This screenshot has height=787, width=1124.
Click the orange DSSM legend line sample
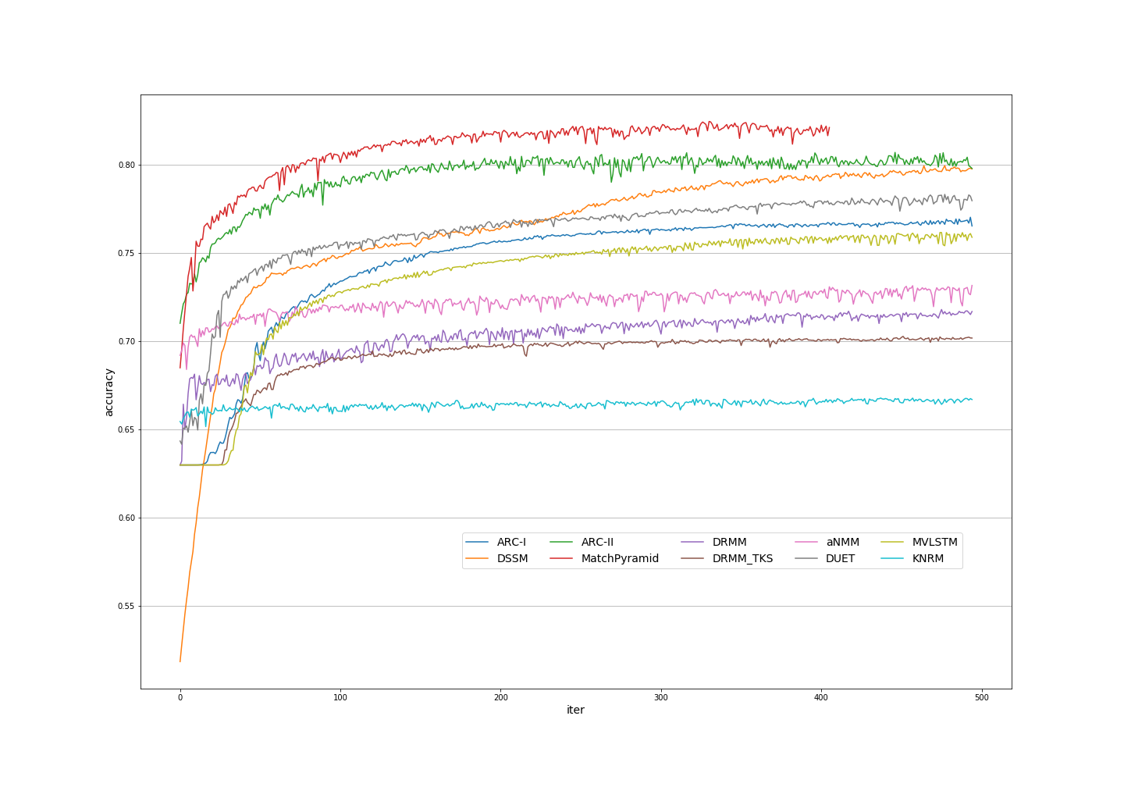pos(477,559)
